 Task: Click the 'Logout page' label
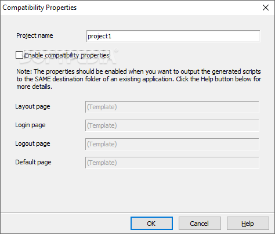coord(32,143)
